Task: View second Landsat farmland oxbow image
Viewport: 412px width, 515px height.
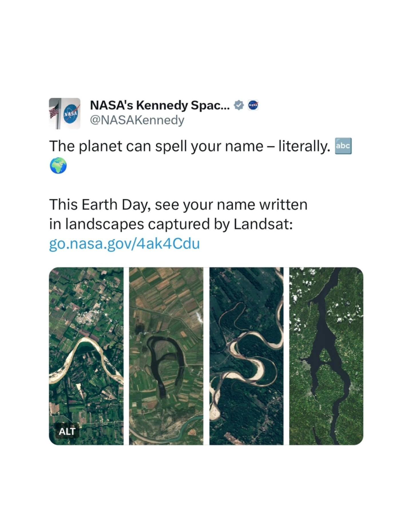Action: coord(166,356)
